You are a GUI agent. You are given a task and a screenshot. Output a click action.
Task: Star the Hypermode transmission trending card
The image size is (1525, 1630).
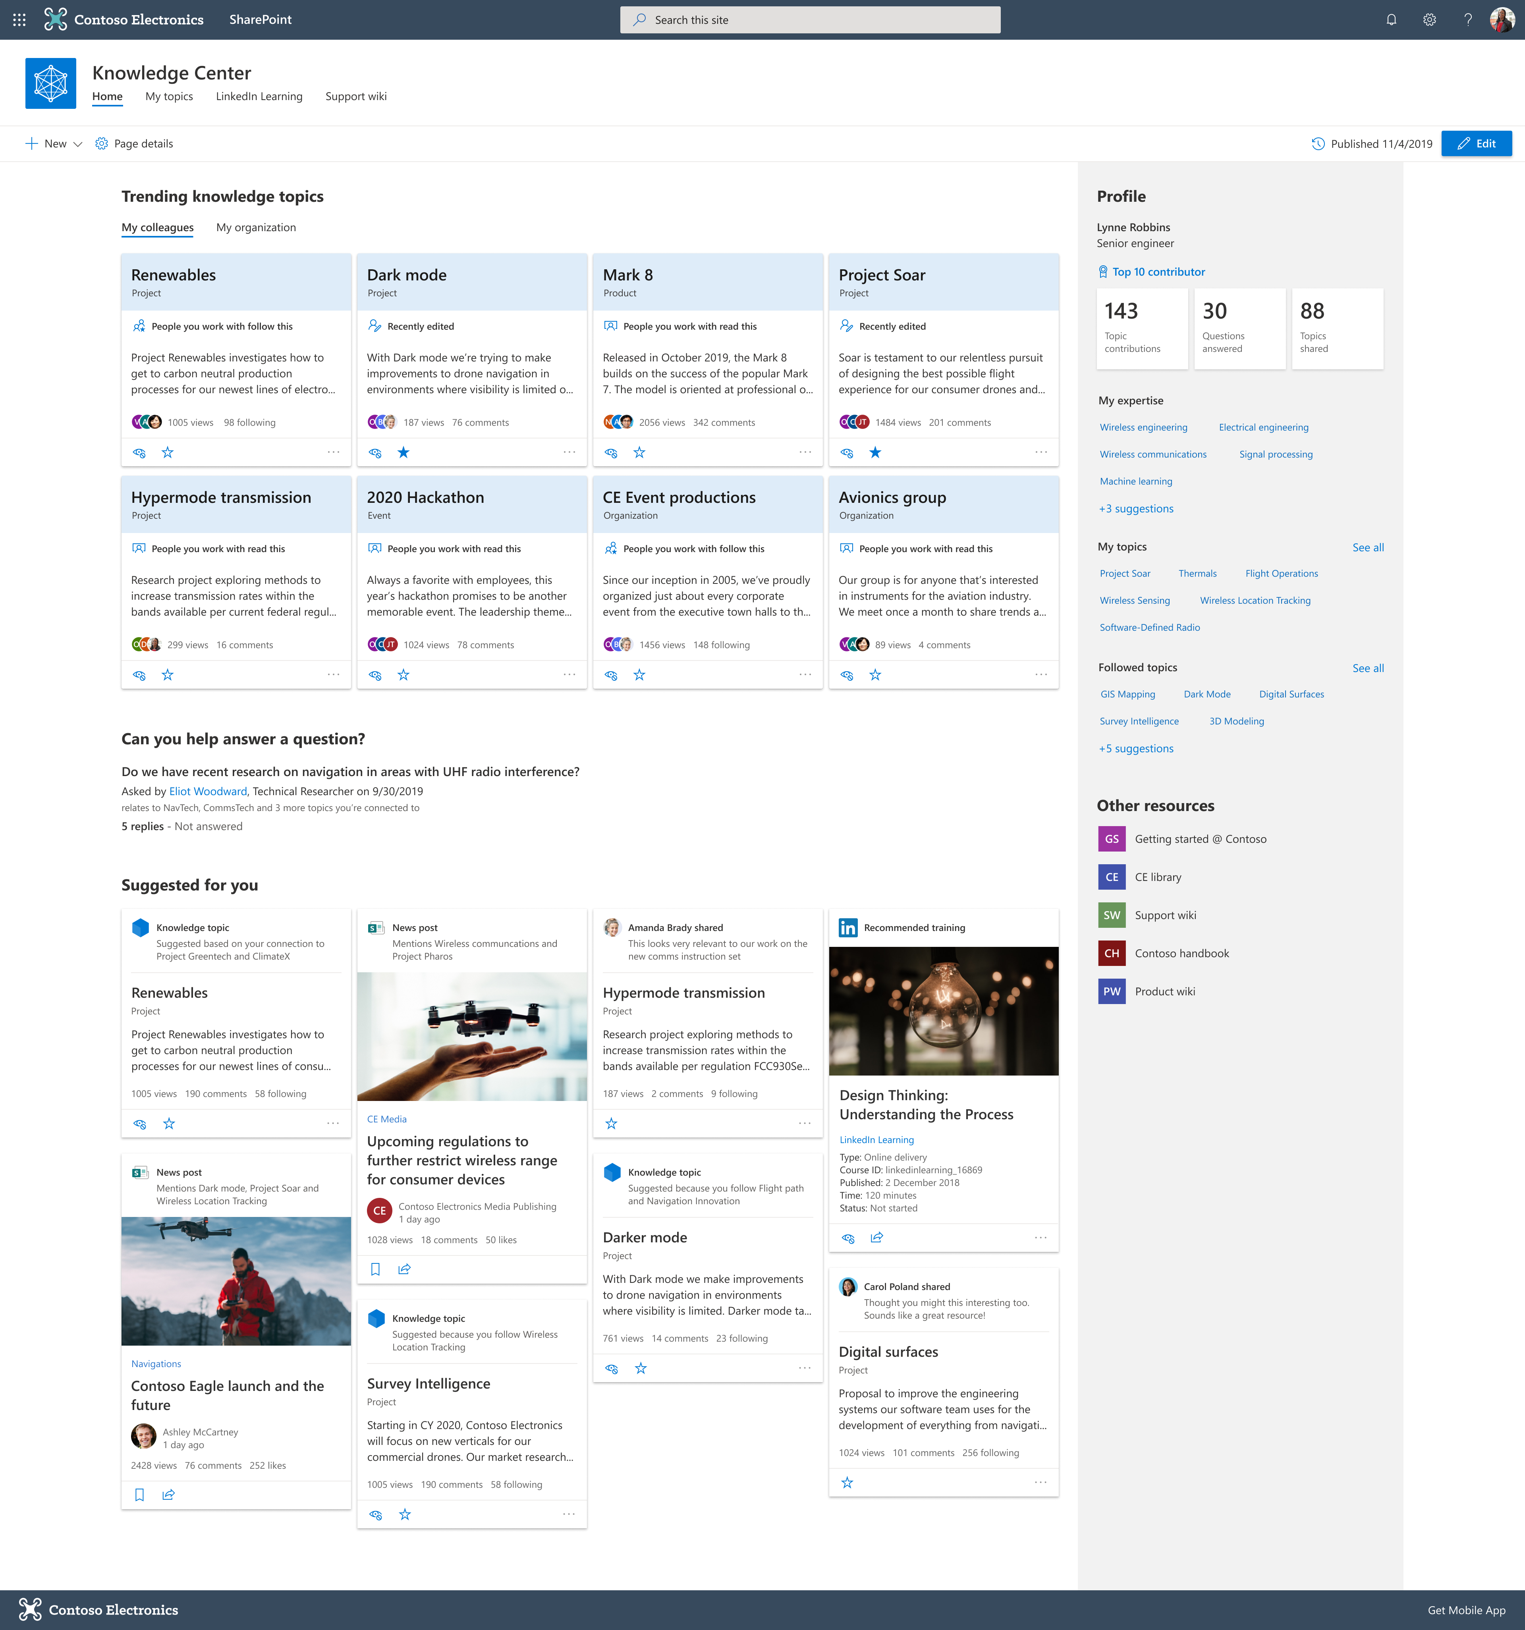click(167, 675)
